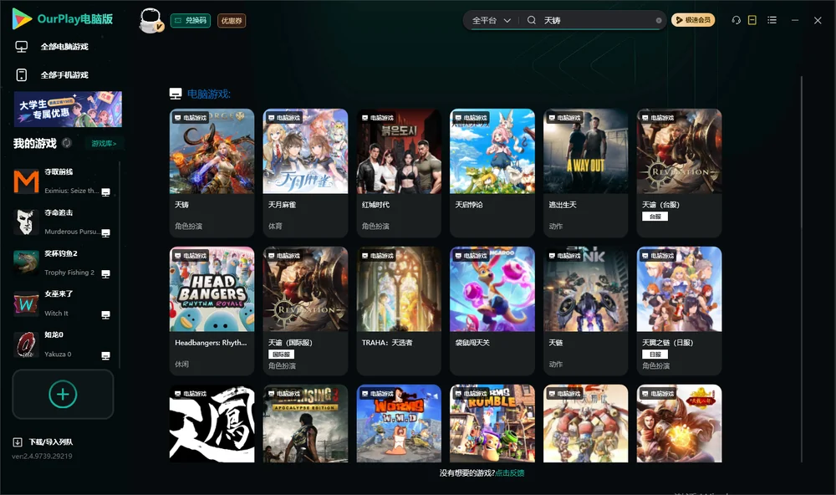Click the 我的游戏 heading
This screenshot has width=836, height=495.
tap(34, 144)
